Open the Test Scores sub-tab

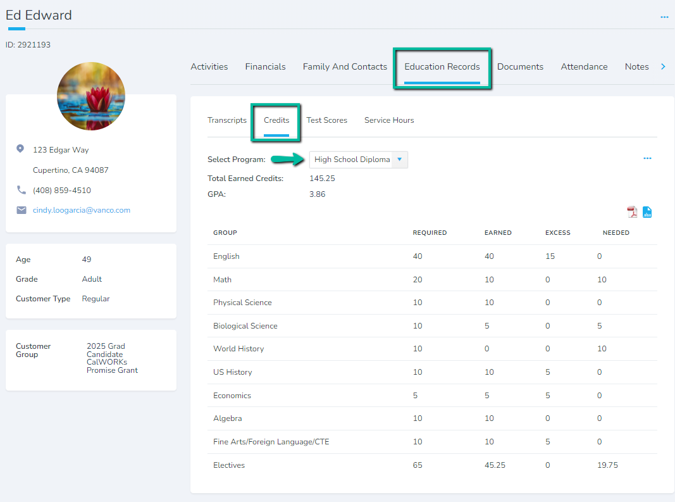pos(326,120)
